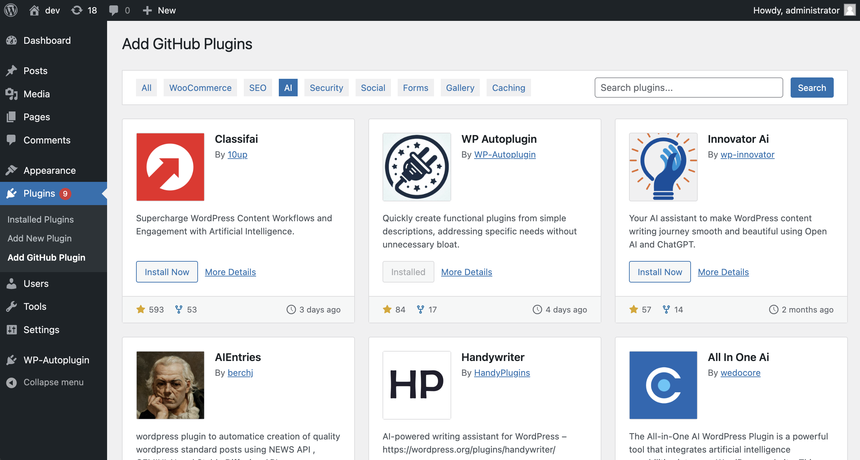Screen dimensions: 860x460
Task: View More Details for Classifai
Action: coord(230,272)
